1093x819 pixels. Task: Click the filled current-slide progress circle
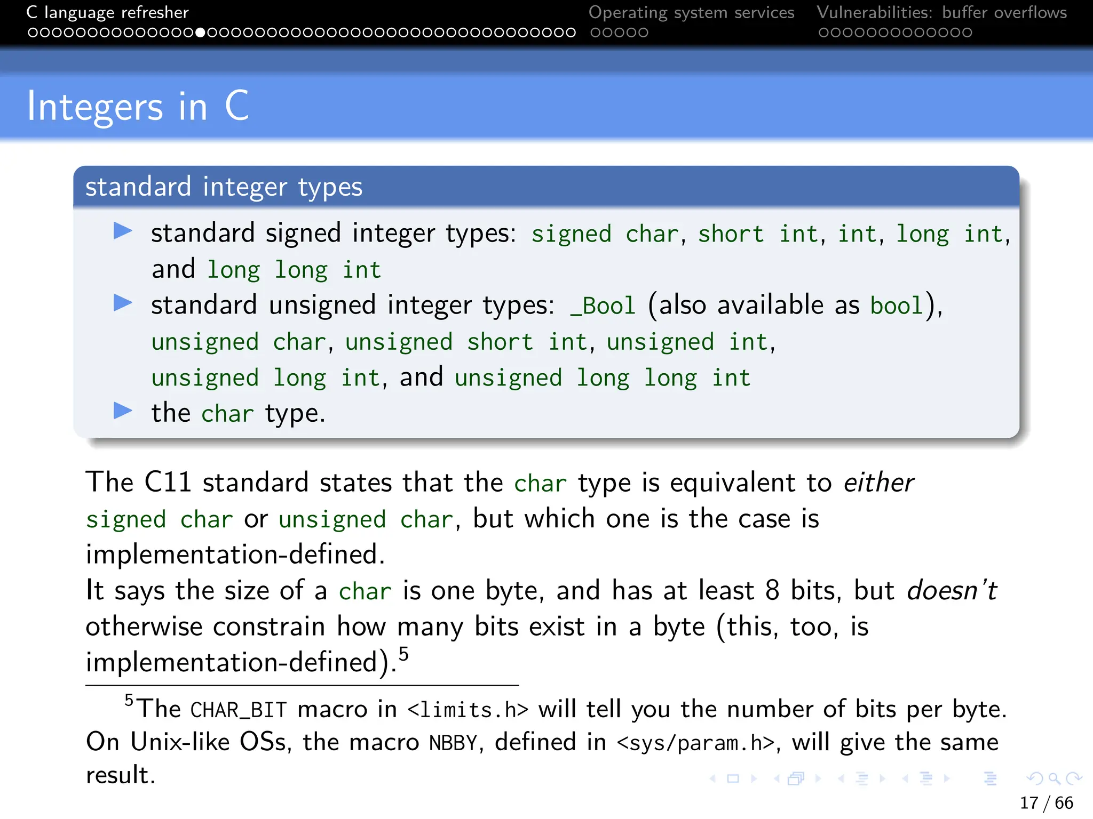tap(200, 33)
